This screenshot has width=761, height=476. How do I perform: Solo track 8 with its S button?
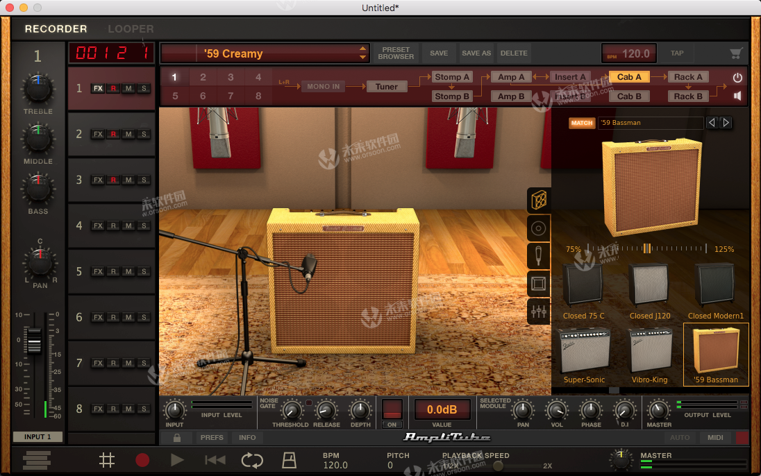[x=144, y=409]
